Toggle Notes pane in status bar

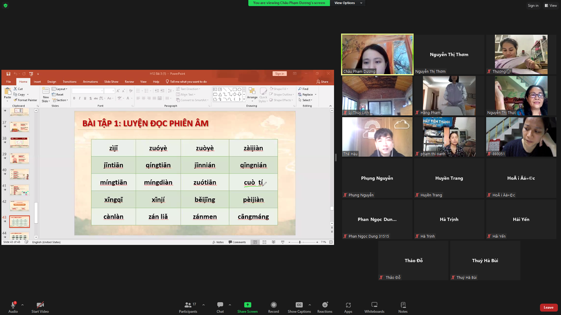coord(218,242)
